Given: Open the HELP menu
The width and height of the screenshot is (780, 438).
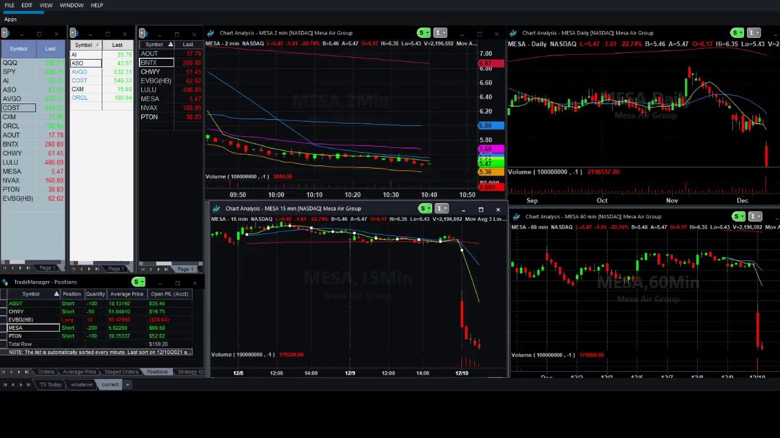Looking at the screenshot, I should (97, 5).
